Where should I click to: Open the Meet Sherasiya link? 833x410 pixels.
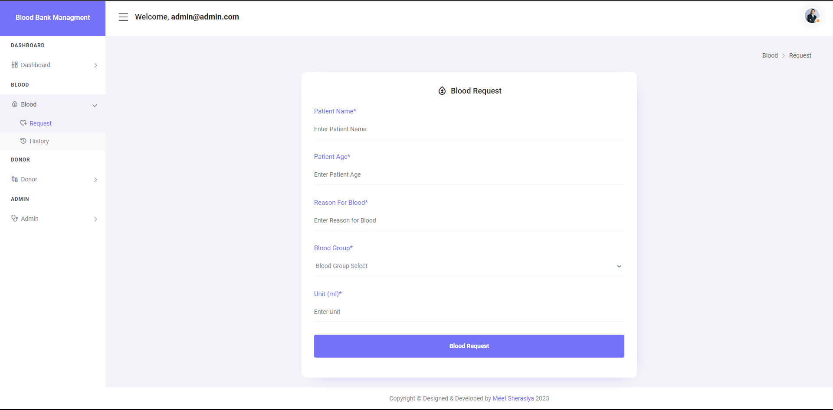(513, 398)
